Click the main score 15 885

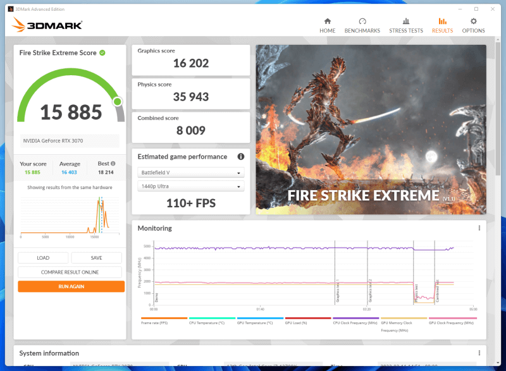coord(71,112)
